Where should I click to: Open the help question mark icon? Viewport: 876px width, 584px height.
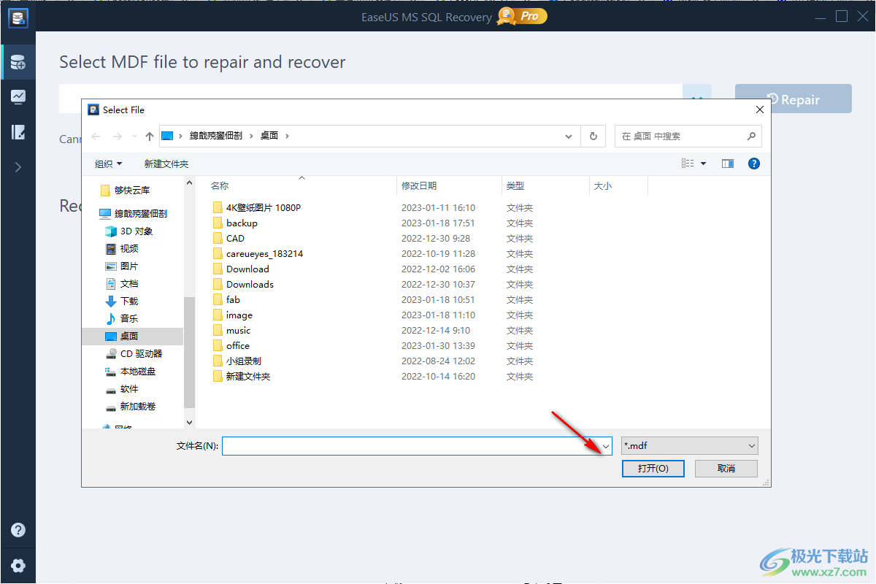[18, 530]
